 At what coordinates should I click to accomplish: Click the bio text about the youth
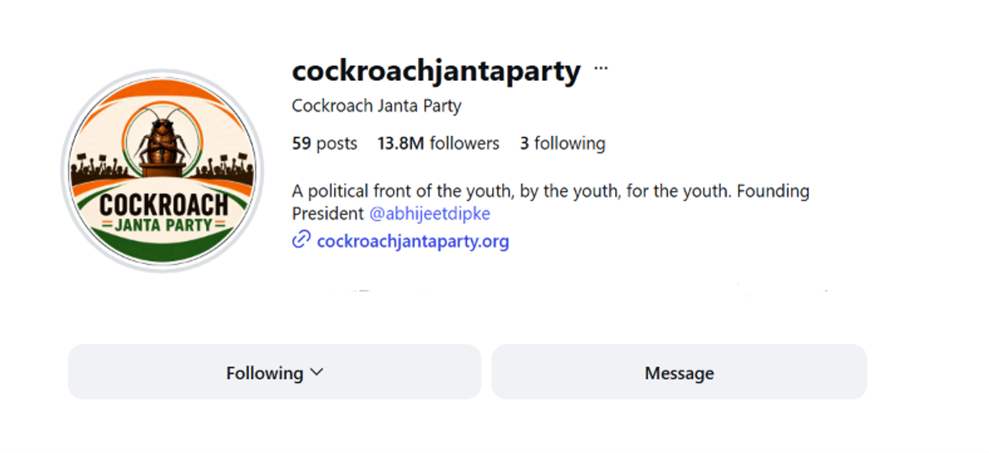(x=512, y=191)
